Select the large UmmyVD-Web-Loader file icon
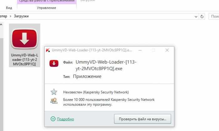This screenshot has height=131, width=219. pyautogui.click(x=24, y=39)
